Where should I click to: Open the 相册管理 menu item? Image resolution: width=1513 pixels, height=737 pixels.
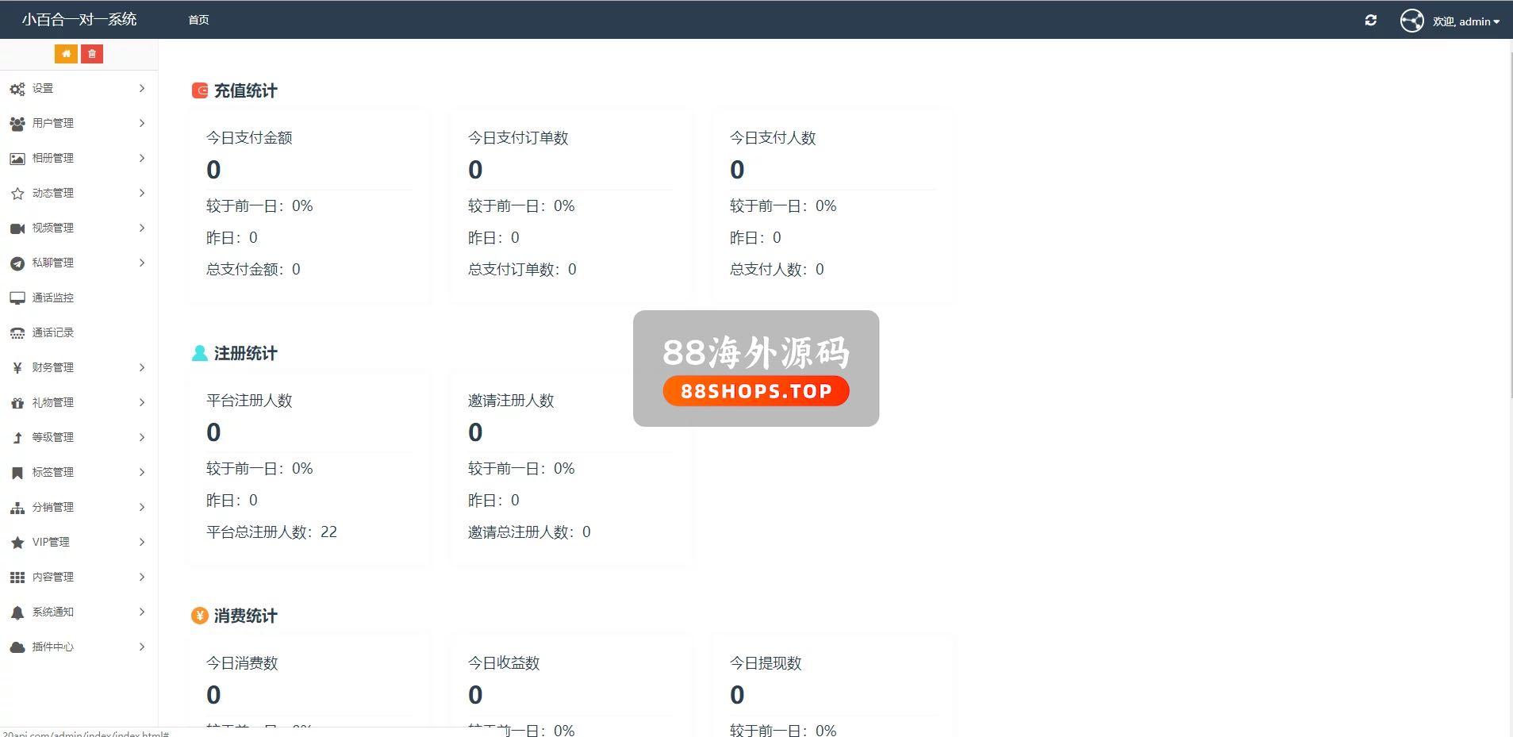click(x=53, y=158)
